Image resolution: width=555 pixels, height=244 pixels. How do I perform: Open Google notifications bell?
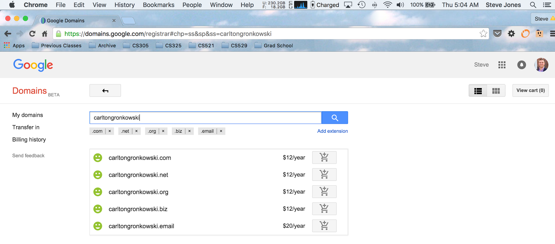click(x=522, y=65)
